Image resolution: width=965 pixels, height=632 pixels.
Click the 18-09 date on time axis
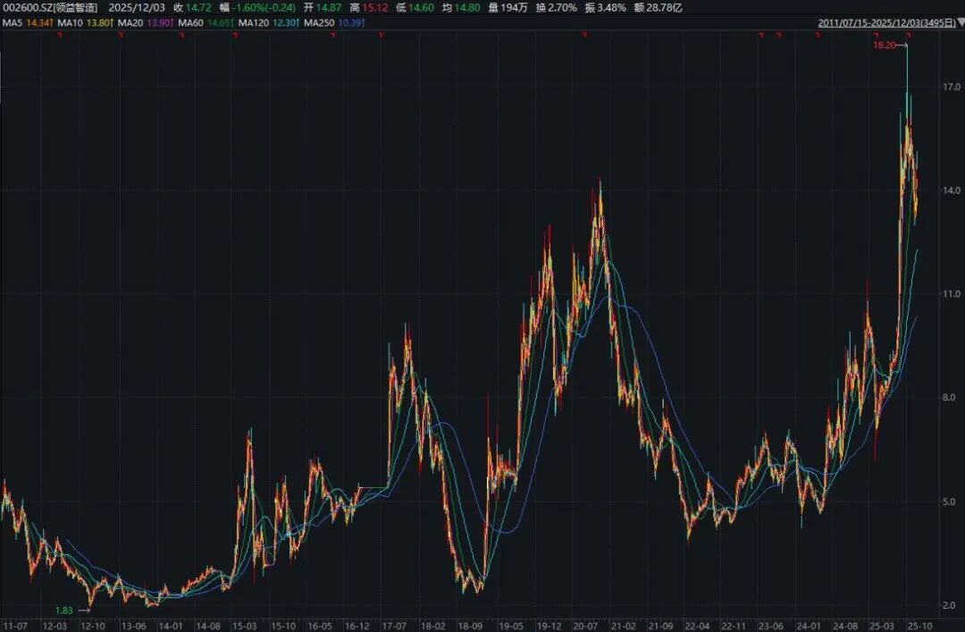pos(470,625)
